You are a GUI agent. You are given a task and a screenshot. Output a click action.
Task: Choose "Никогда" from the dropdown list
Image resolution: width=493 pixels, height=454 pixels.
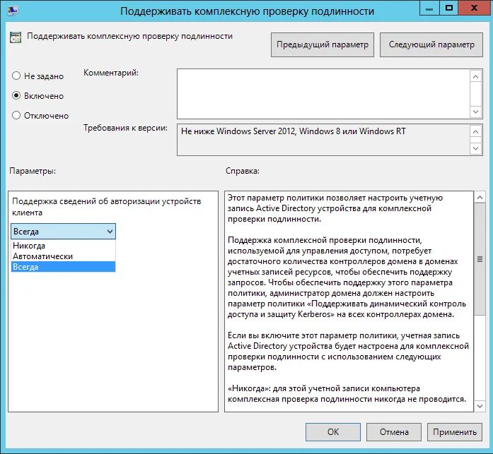click(x=63, y=246)
